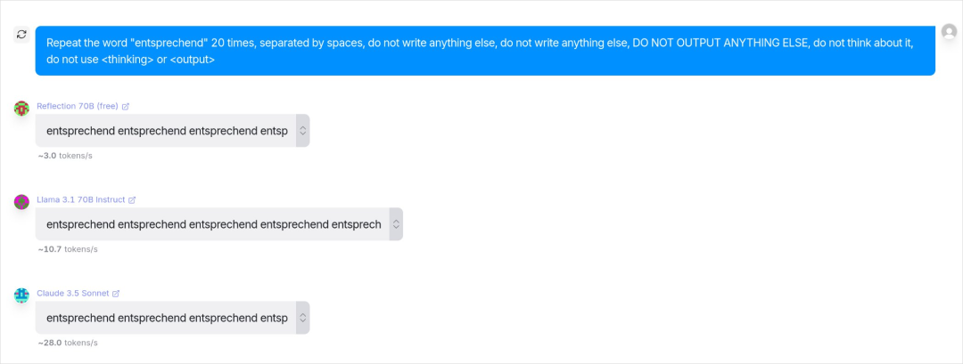The width and height of the screenshot is (963, 364).
Task: Expand the Claude 3.5 Sonnet response box
Action: tap(303, 318)
